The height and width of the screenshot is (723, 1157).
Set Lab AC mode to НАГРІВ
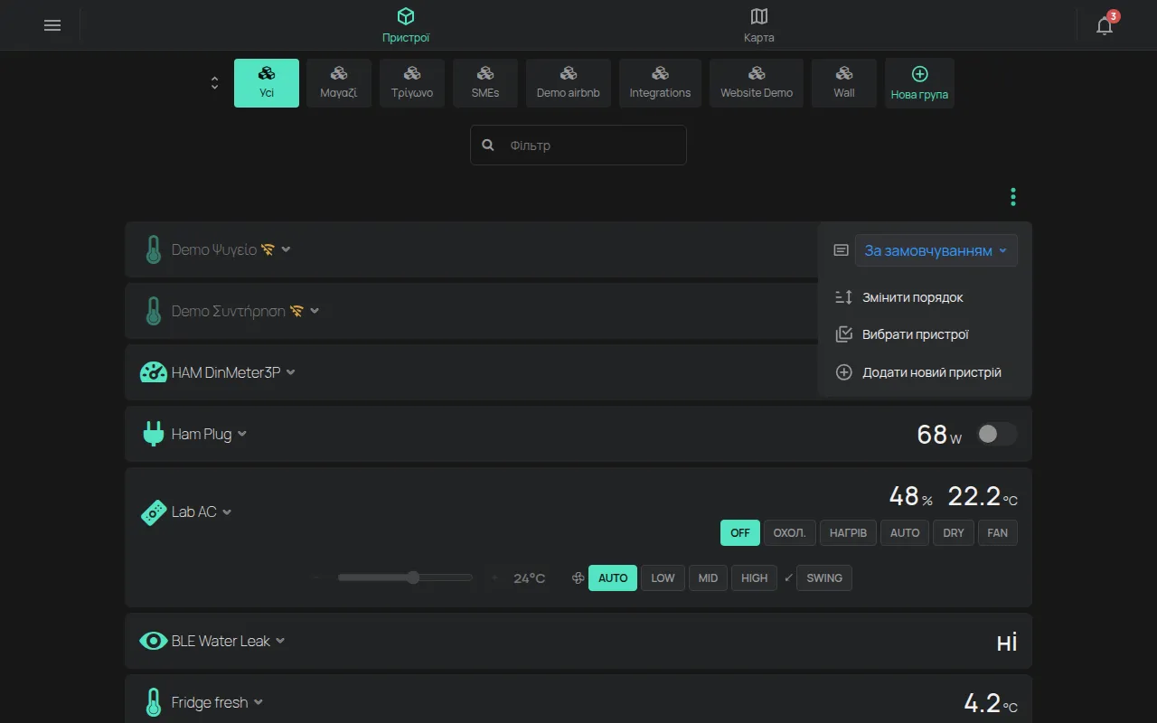tap(848, 532)
